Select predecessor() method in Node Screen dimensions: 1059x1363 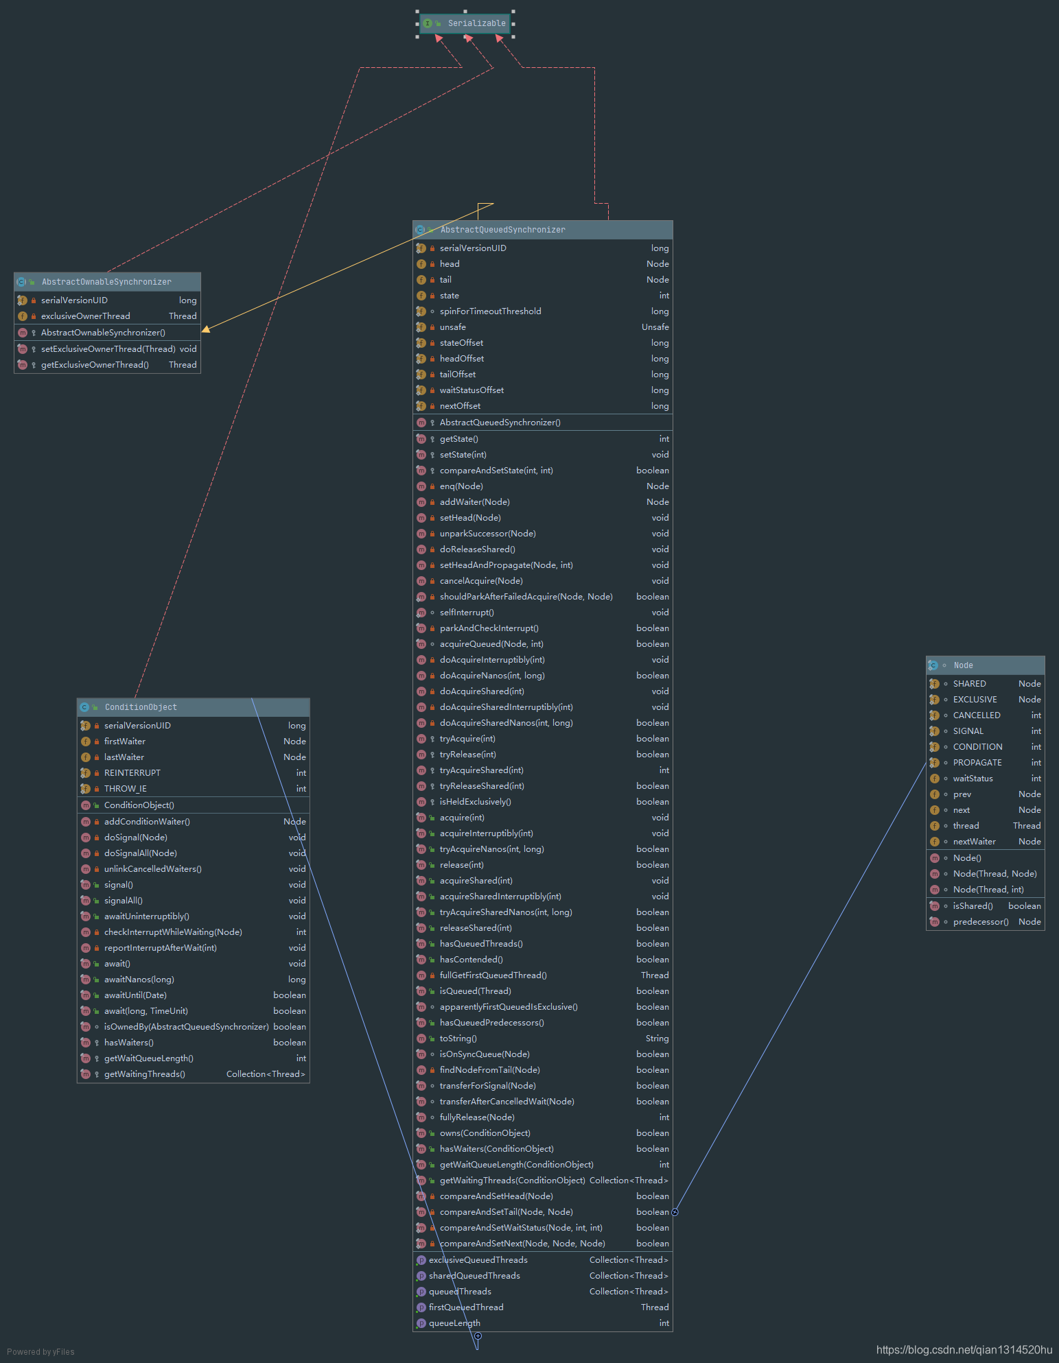(985, 922)
